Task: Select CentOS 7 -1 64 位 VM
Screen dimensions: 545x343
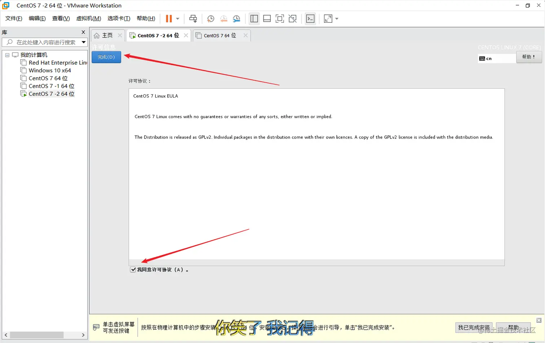Action: [x=48, y=86]
